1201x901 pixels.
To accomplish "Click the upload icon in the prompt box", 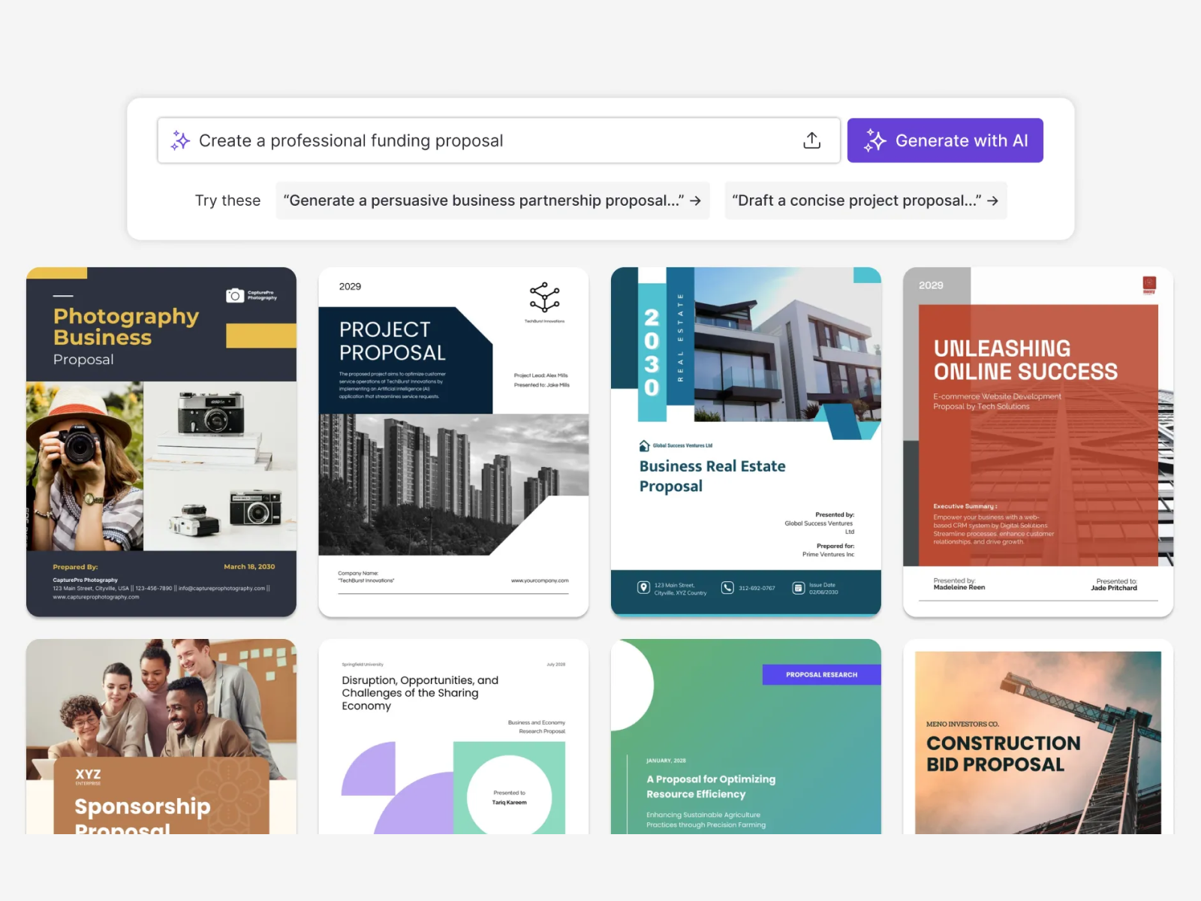I will point(811,140).
